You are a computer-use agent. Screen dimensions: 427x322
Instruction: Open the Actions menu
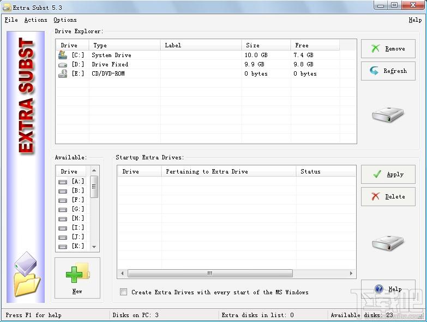click(x=35, y=20)
